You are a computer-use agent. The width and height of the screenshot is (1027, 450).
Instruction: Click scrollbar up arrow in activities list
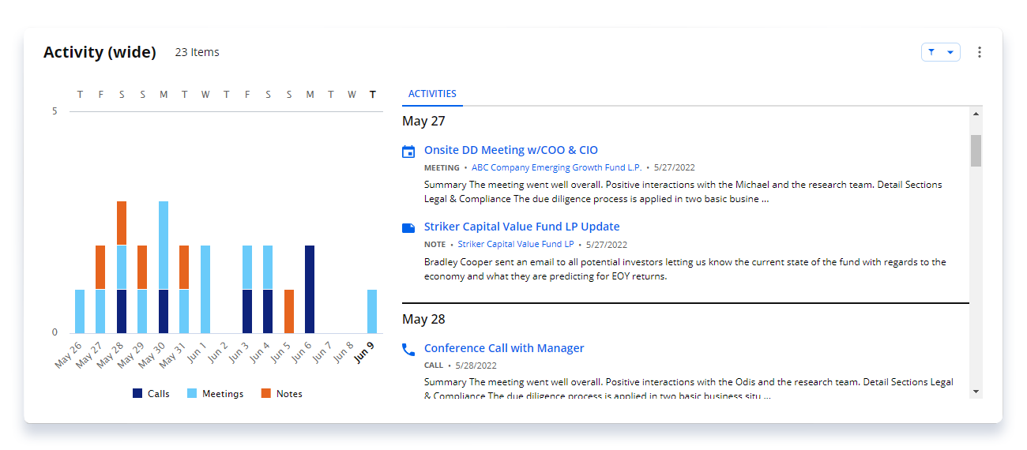[976, 114]
